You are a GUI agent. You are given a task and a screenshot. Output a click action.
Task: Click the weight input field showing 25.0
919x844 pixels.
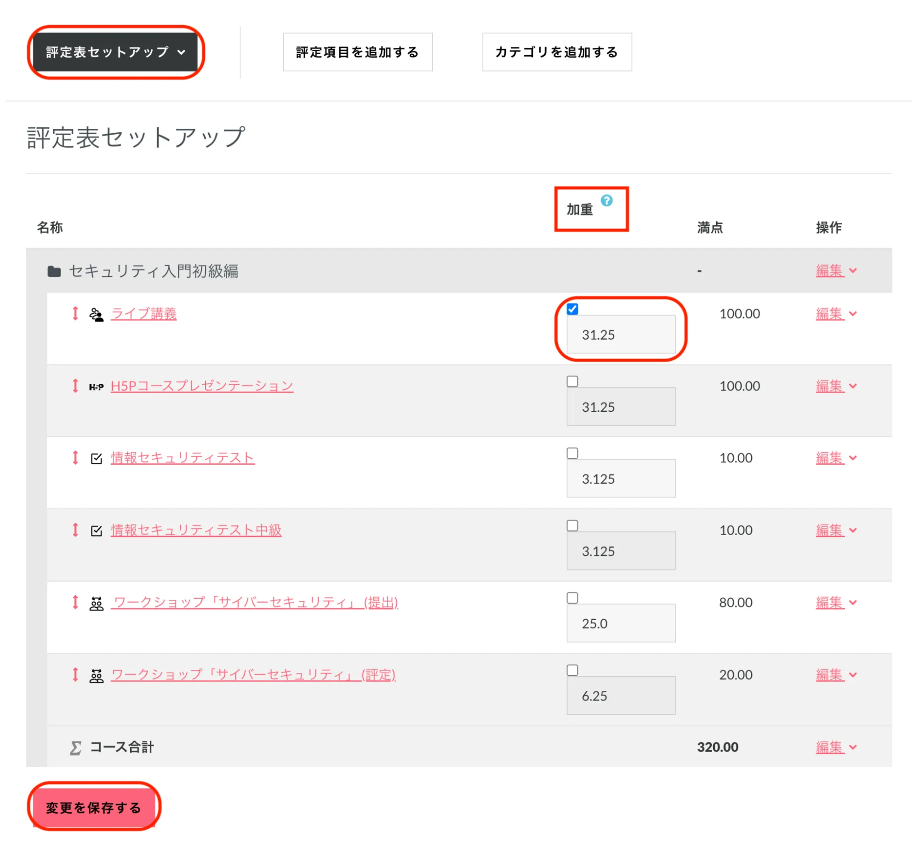(x=621, y=623)
